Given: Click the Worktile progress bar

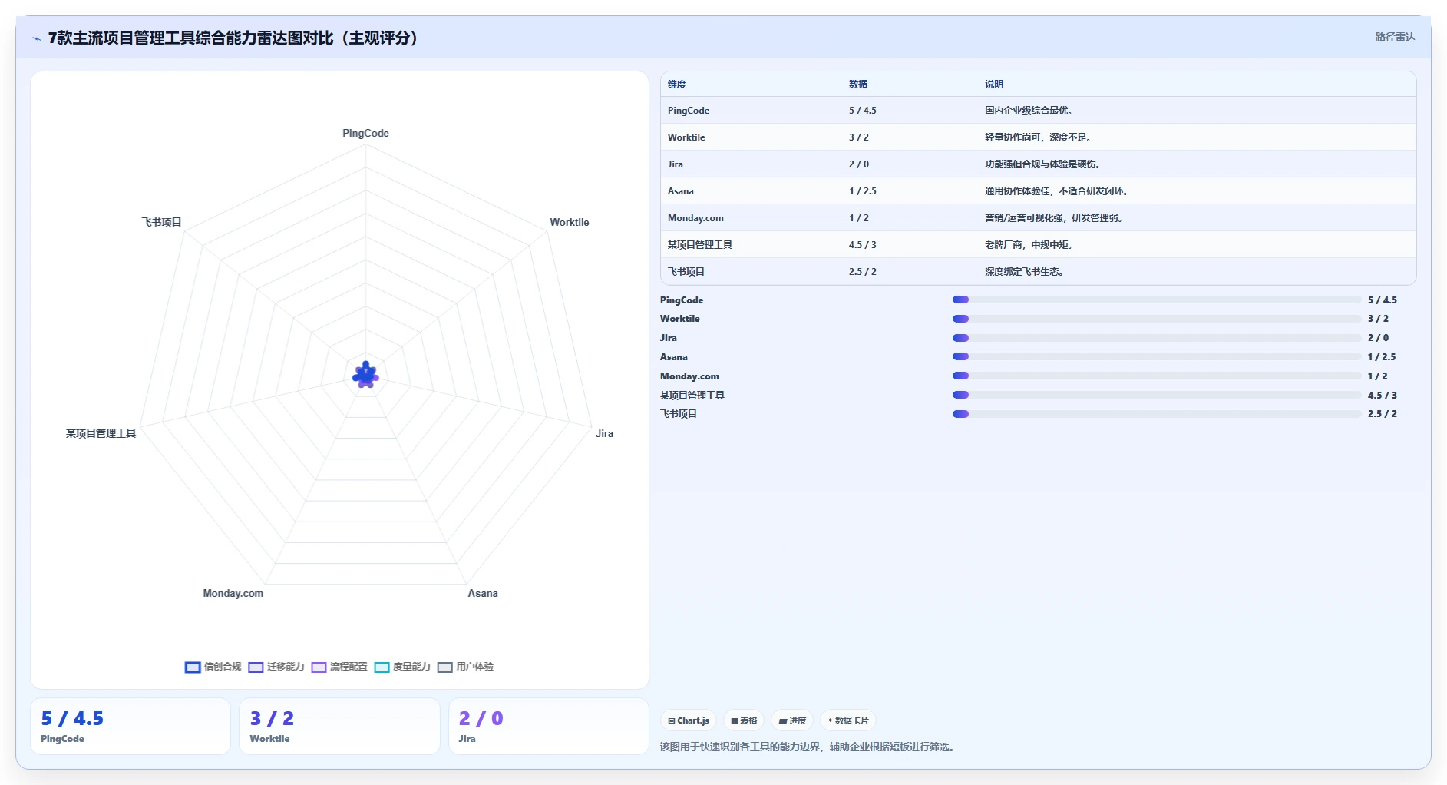Looking at the screenshot, I should pos(1157,319).
